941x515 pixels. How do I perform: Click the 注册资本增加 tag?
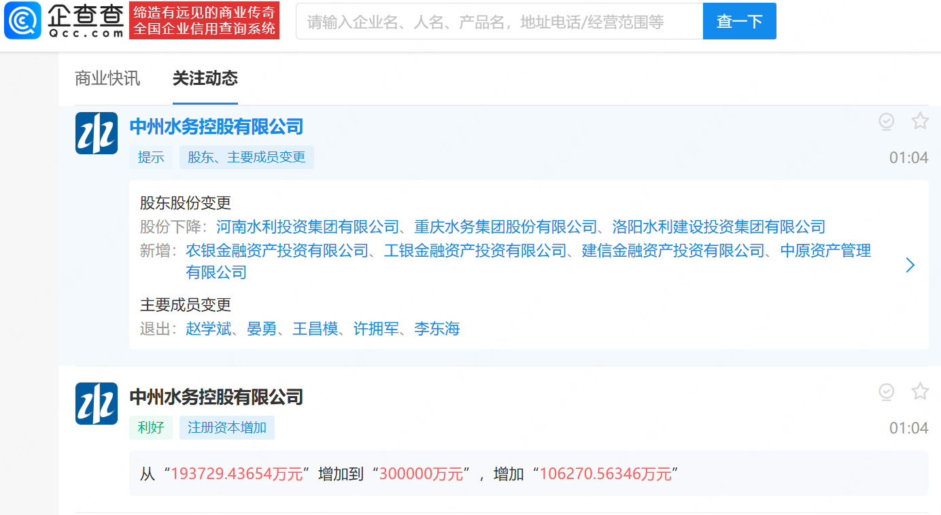pyautogui.click(x=227, y=427)
